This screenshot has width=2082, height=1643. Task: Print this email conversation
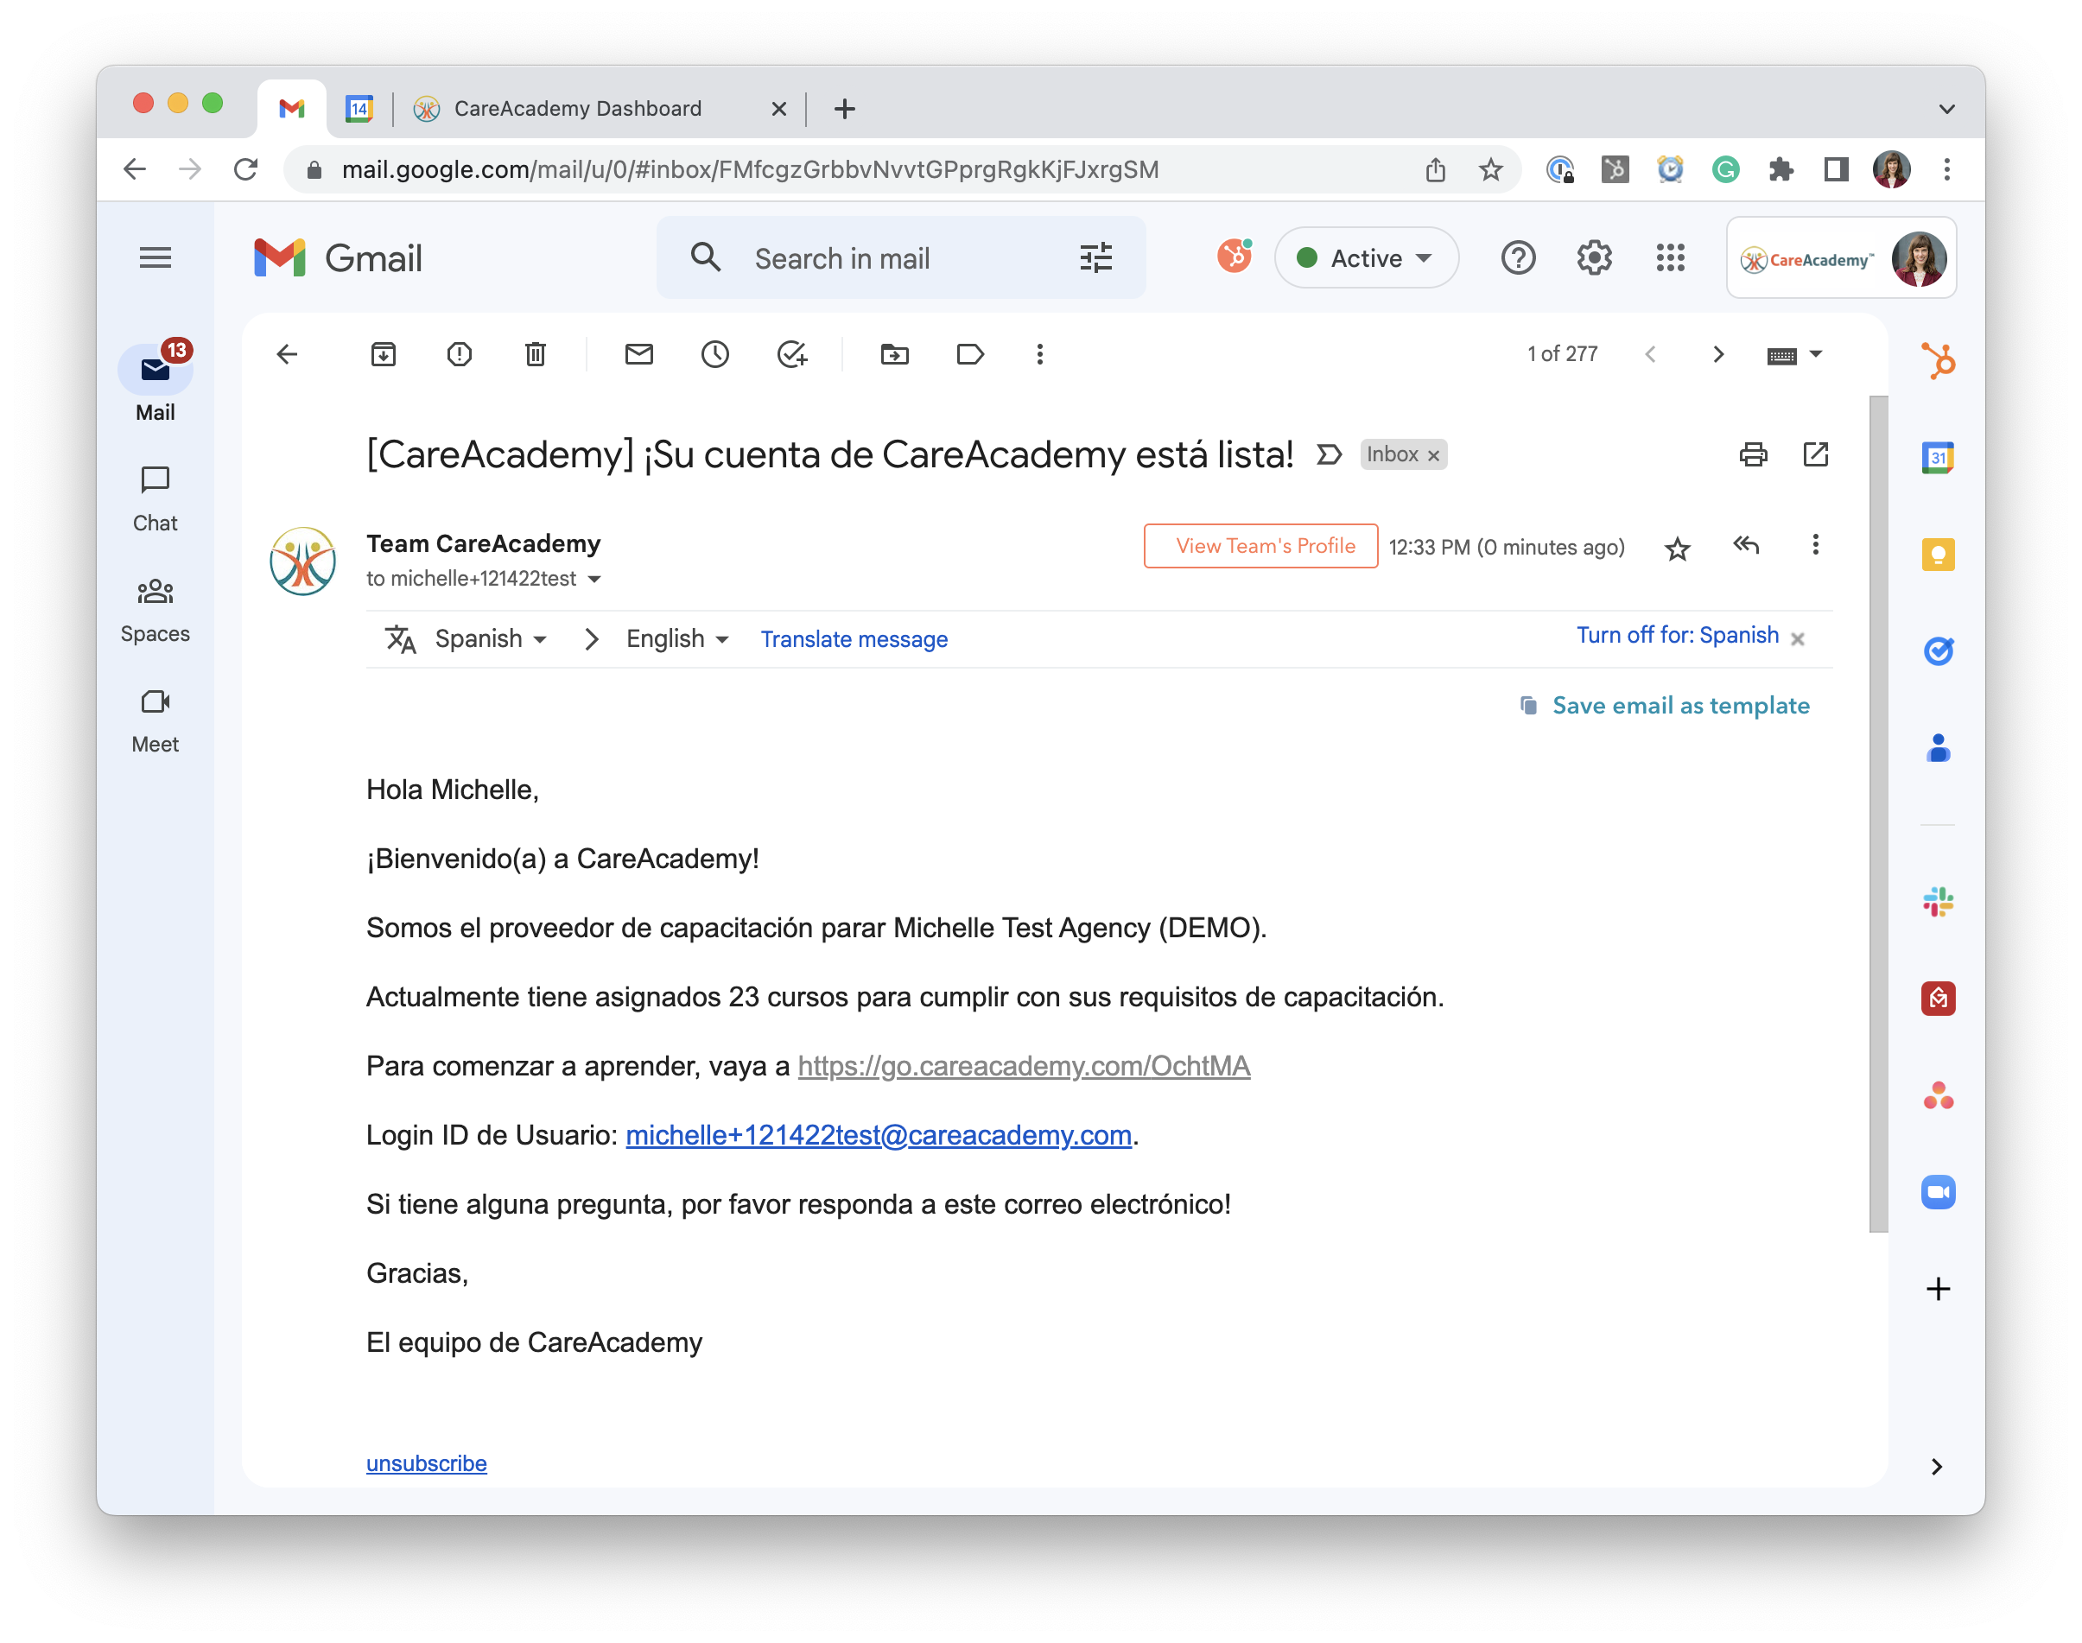[x=1752, y=454]
